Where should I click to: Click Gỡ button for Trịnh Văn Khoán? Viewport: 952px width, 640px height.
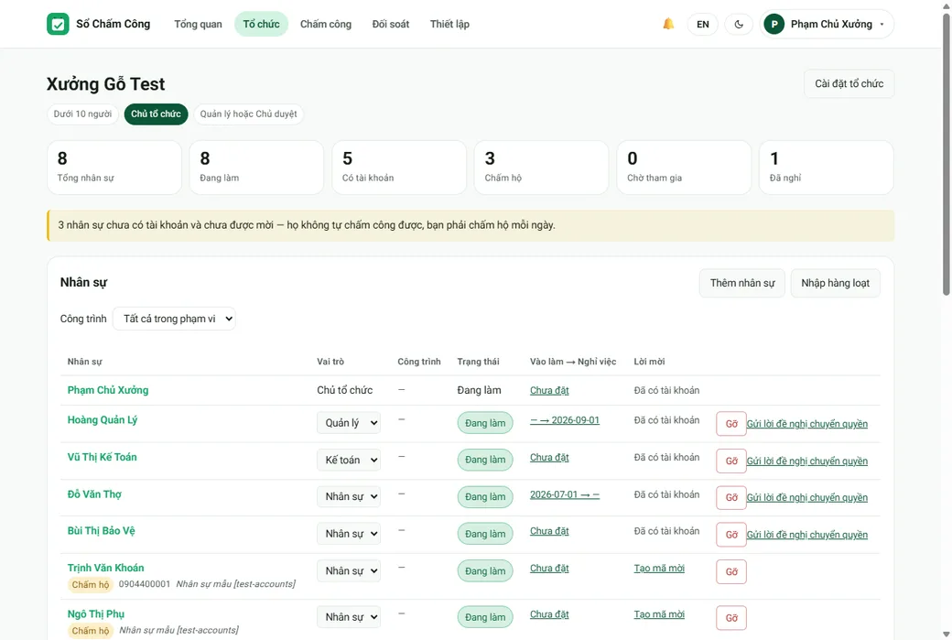[x=731, y=572]
